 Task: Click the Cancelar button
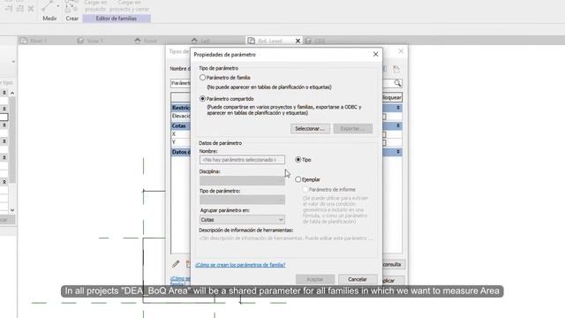358,279
